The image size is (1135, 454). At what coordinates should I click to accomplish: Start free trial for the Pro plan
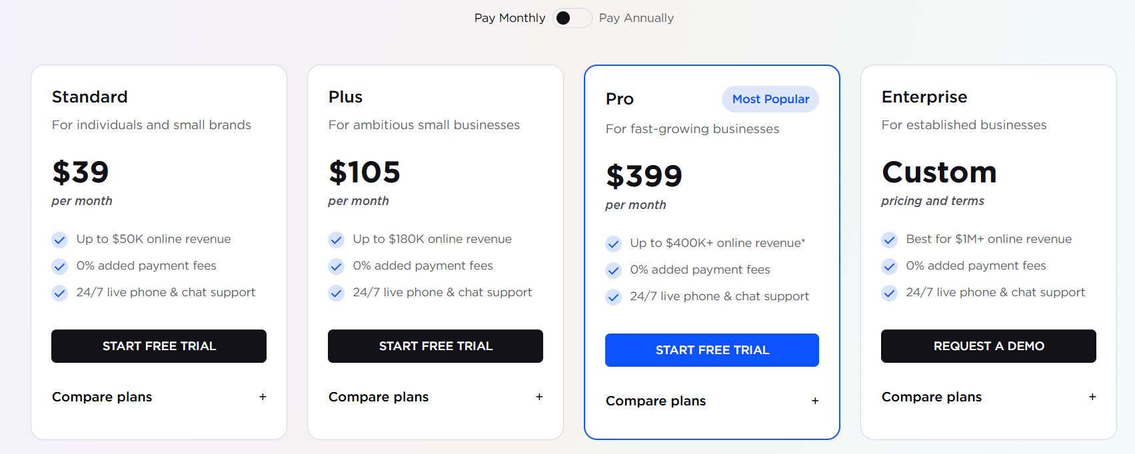click(712, 350)
